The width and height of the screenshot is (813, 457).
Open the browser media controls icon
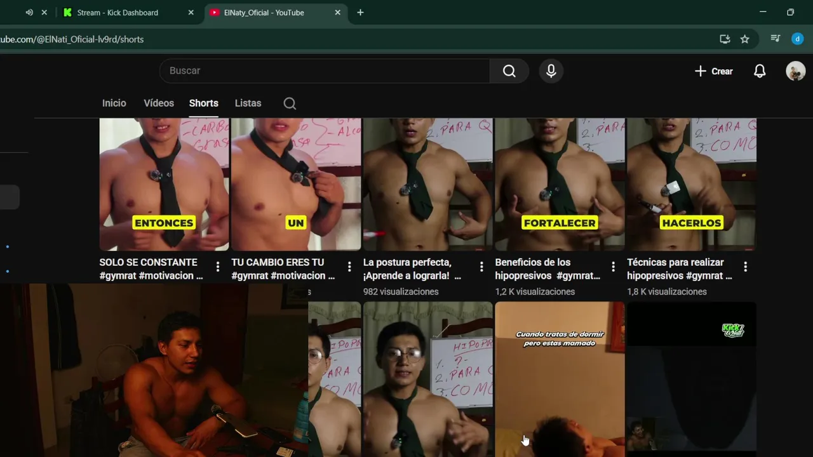(x=775, y=39)
